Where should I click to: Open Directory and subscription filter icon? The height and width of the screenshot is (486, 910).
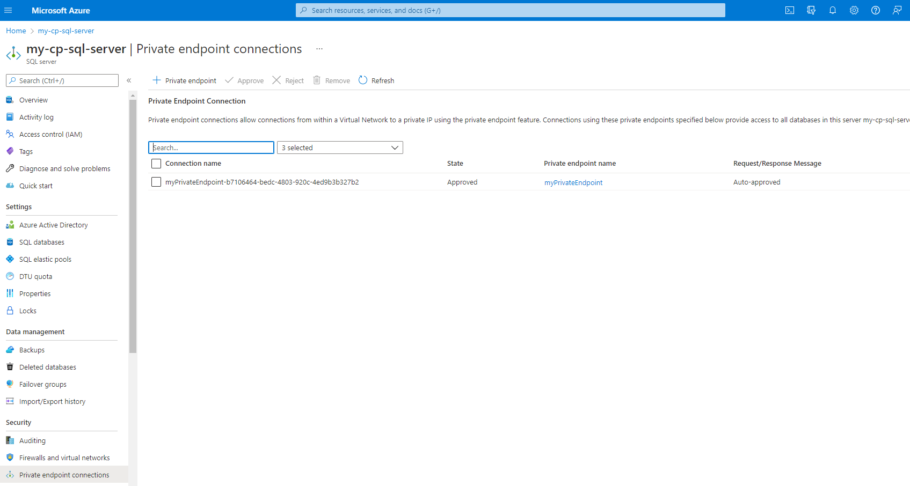tap(811, 10)
